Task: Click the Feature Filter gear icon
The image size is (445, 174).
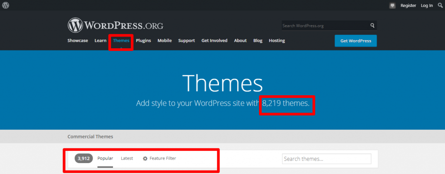Action: [x=145, y=159]
